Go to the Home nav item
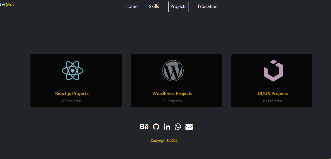 [131, 6]
